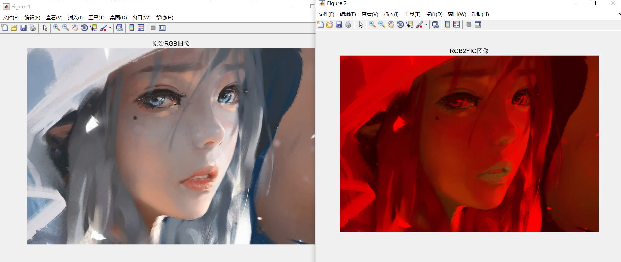Click the red YIQ converted image

(x=469, y=144)
